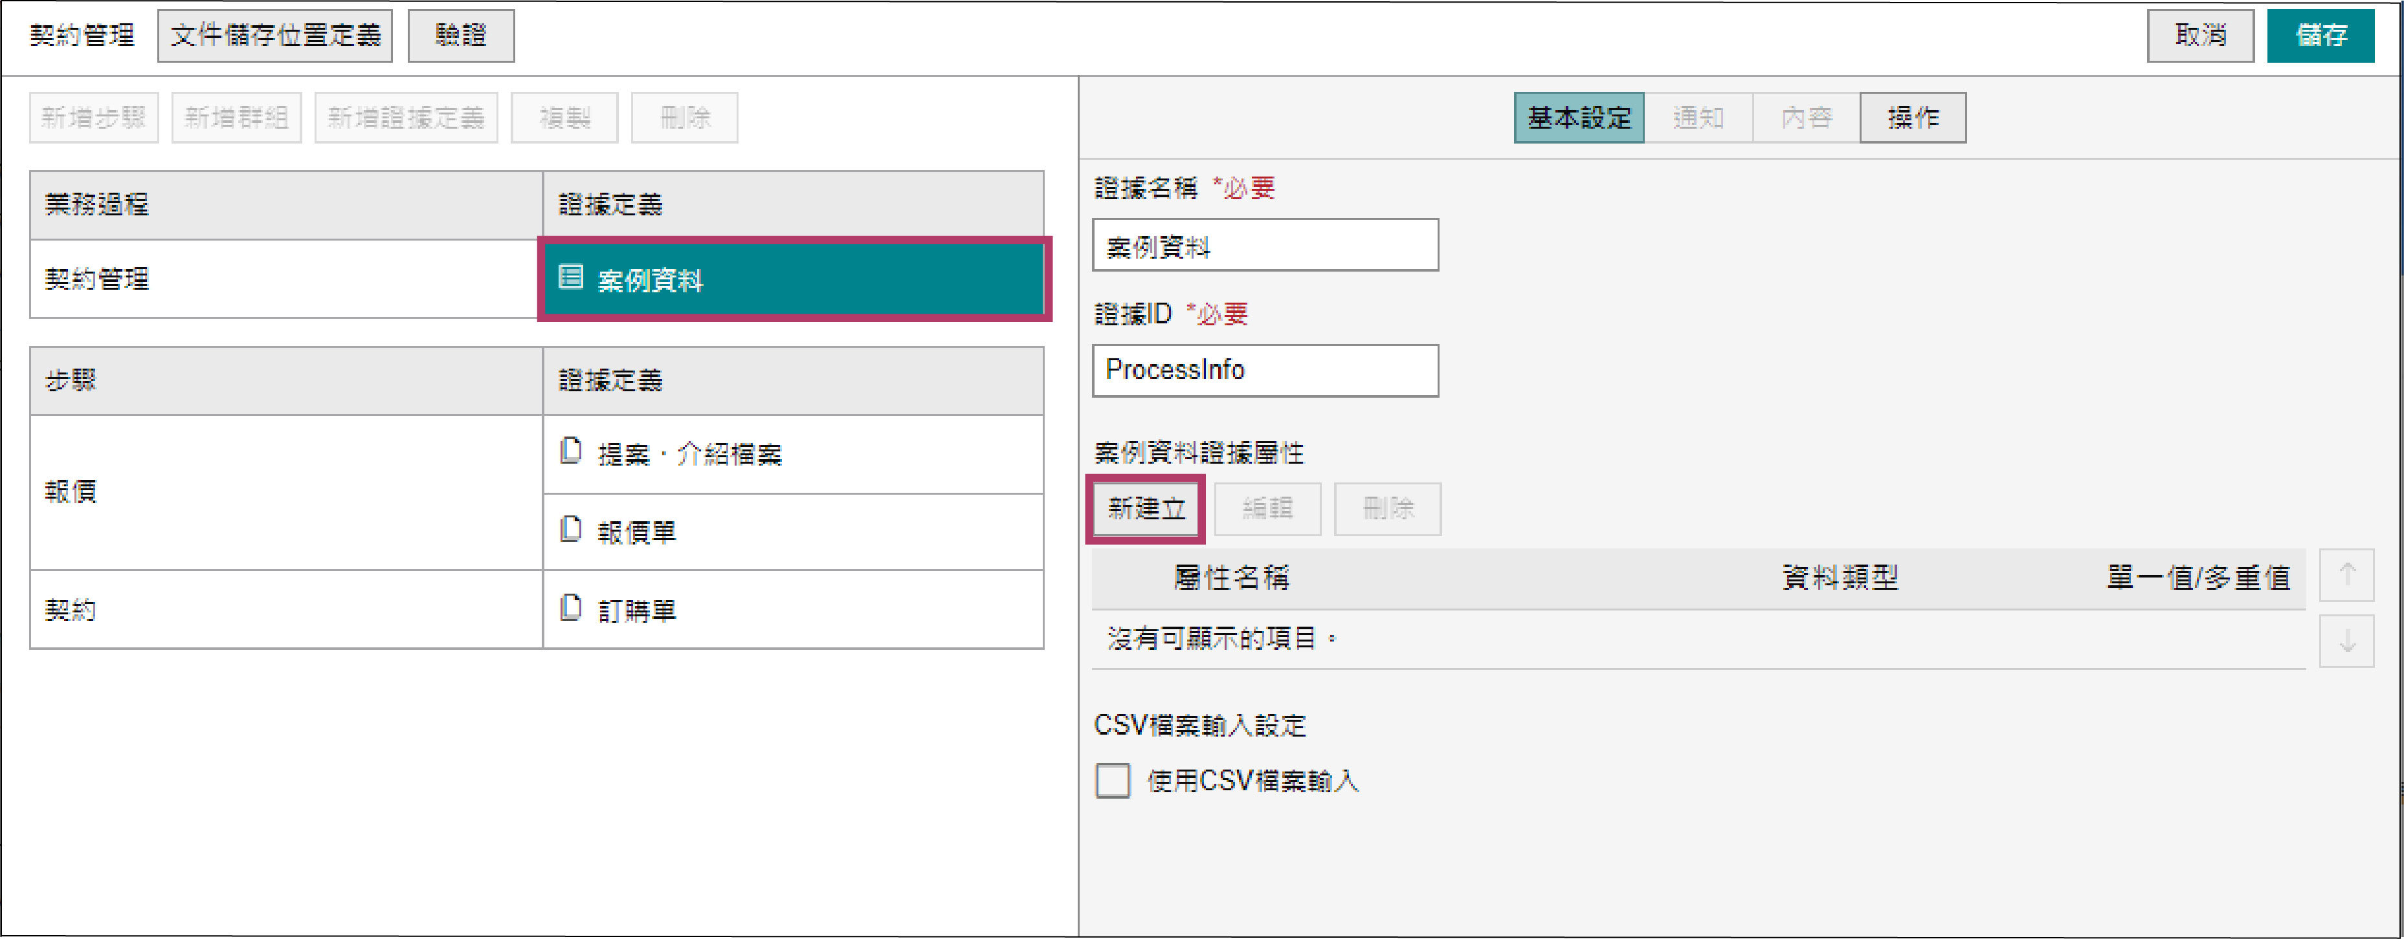This screenshot has width=2404, height=939.
Task: Open the 通知 tab
Action: (1698, 118)
